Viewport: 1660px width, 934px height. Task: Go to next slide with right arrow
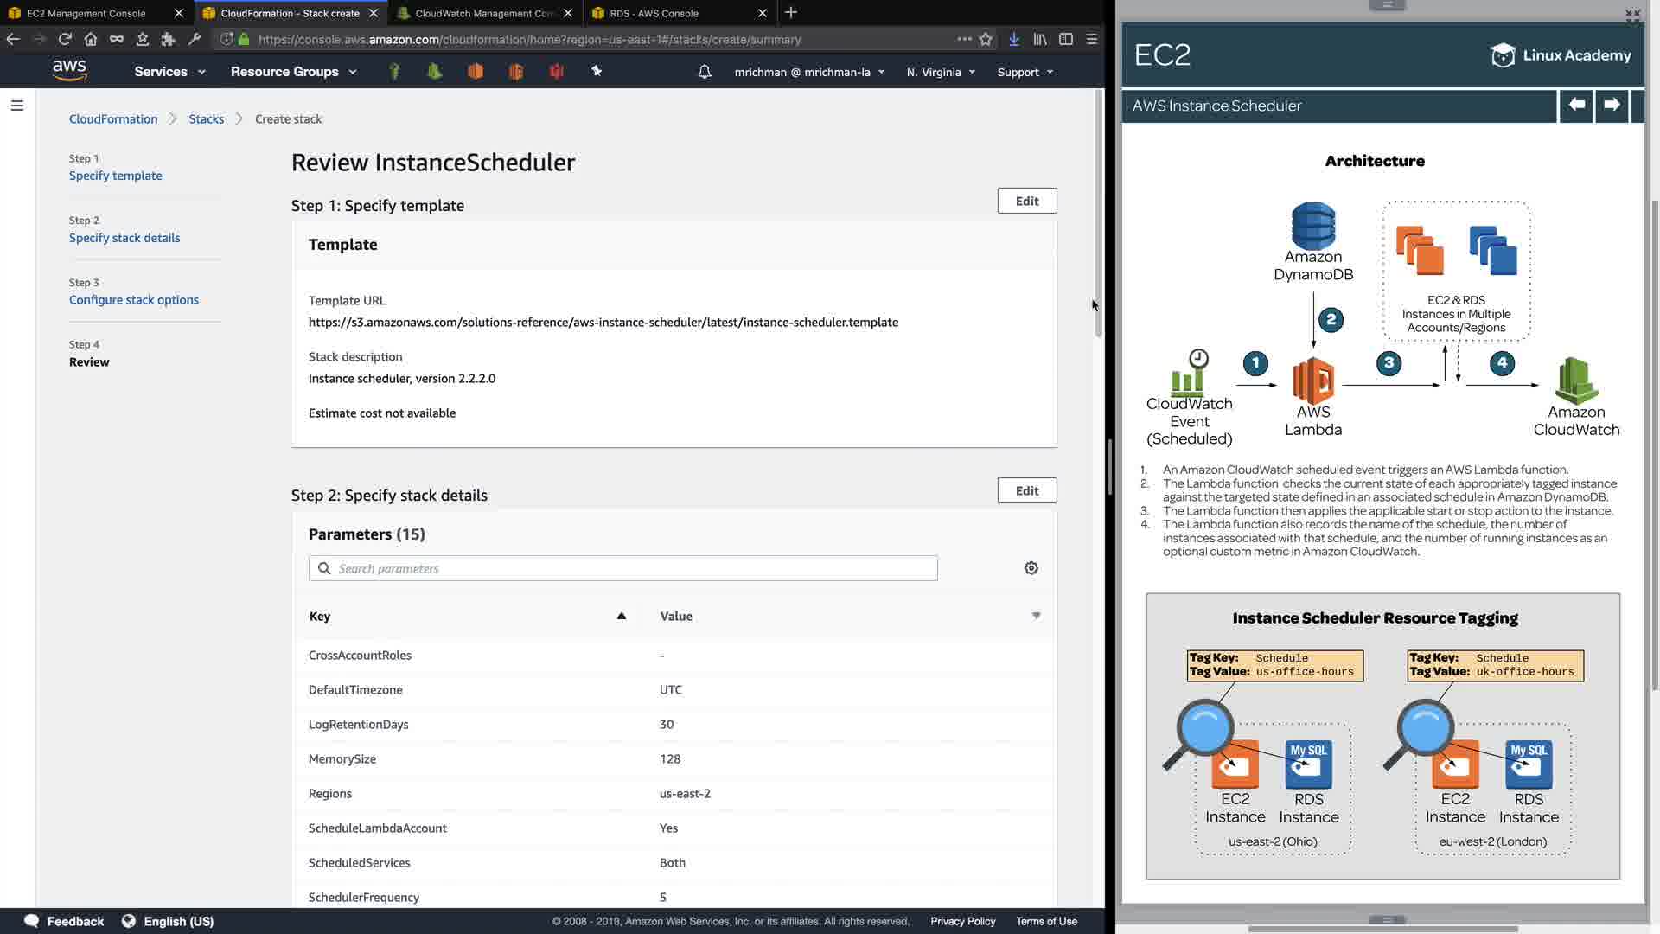(x=1612, y=105)
